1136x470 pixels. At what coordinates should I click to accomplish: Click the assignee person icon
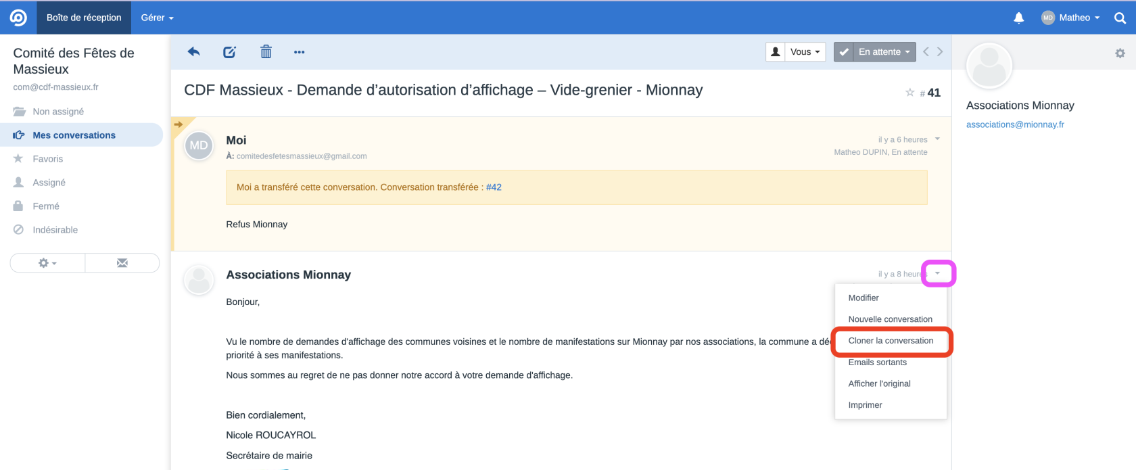[x=775, y=52]
